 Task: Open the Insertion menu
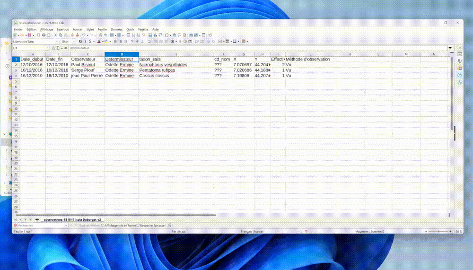click(63, 30)
